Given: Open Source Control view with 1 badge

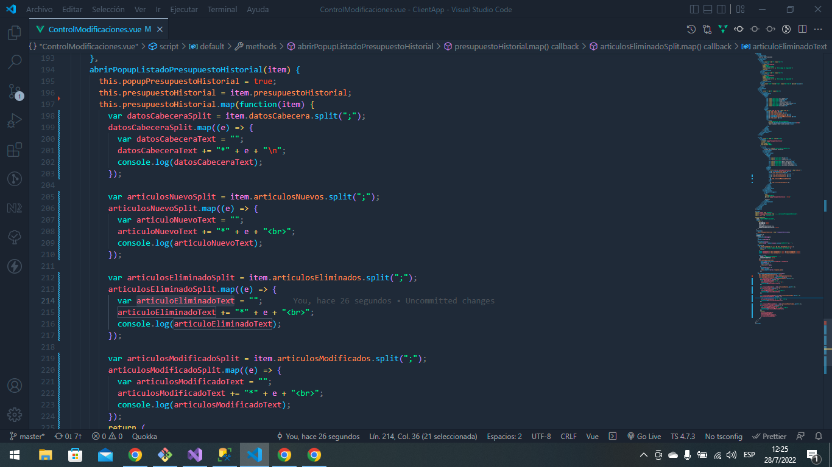Looking at the screenshot, I should pos(15,91).
